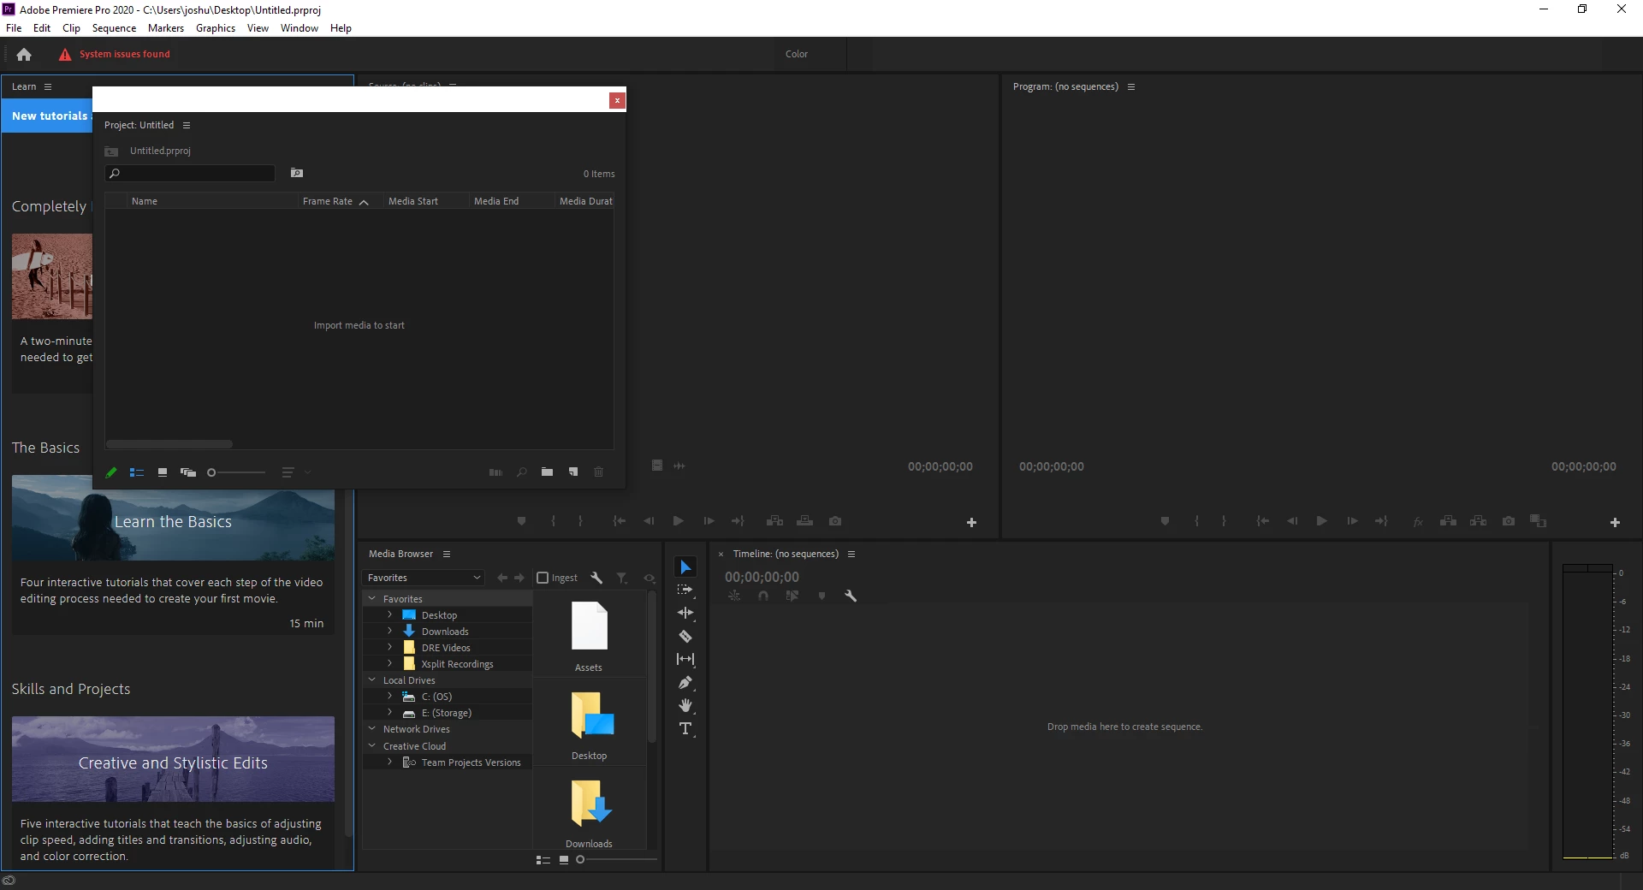1643x890 pixels.
Task: Click the Project panel search field
Action: coord(190,173)
